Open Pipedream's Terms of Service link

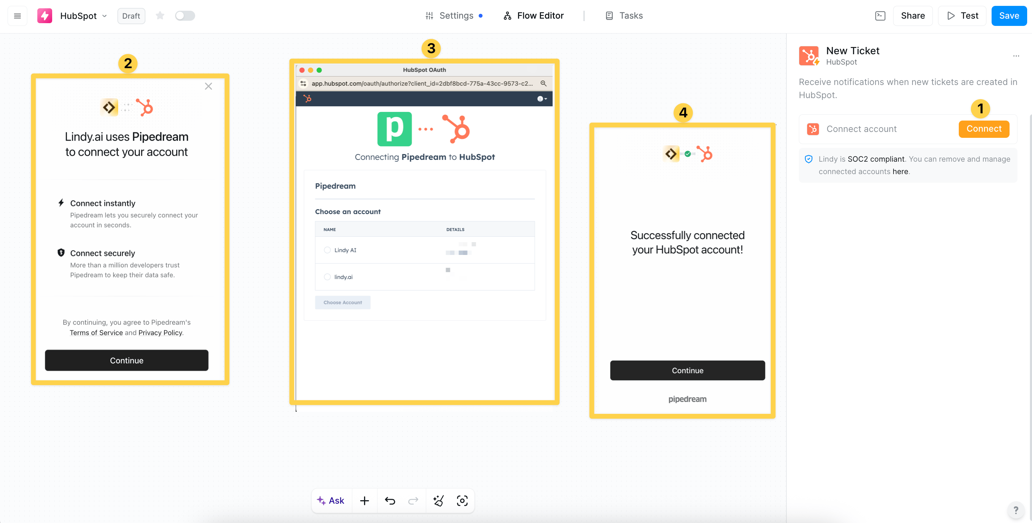point(96,333)
